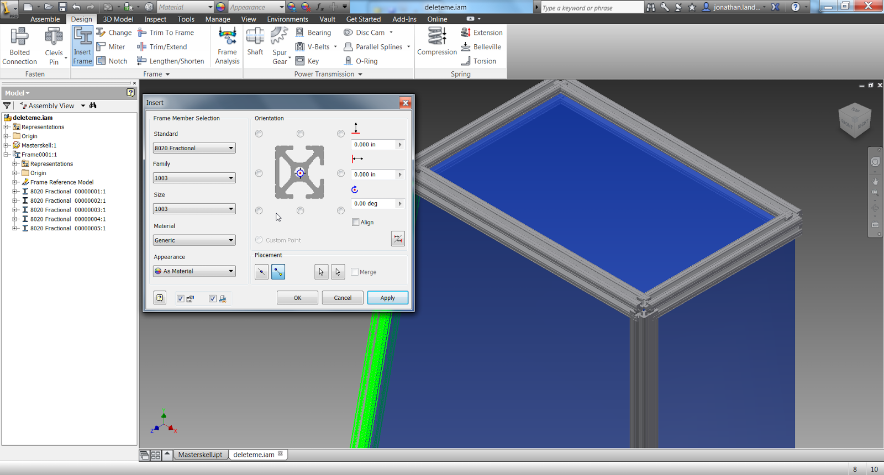Open the O-Ring tool
Viewport: 884px width, 475px height.
click(x=361, y=61)
